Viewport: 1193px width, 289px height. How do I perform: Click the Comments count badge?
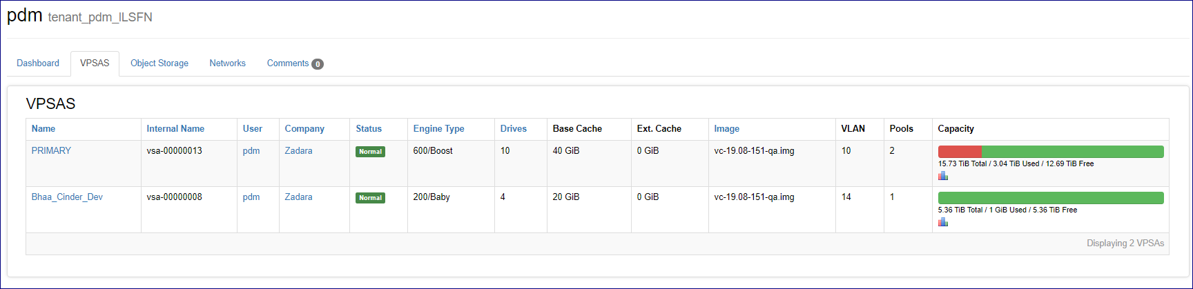(318, 64)
